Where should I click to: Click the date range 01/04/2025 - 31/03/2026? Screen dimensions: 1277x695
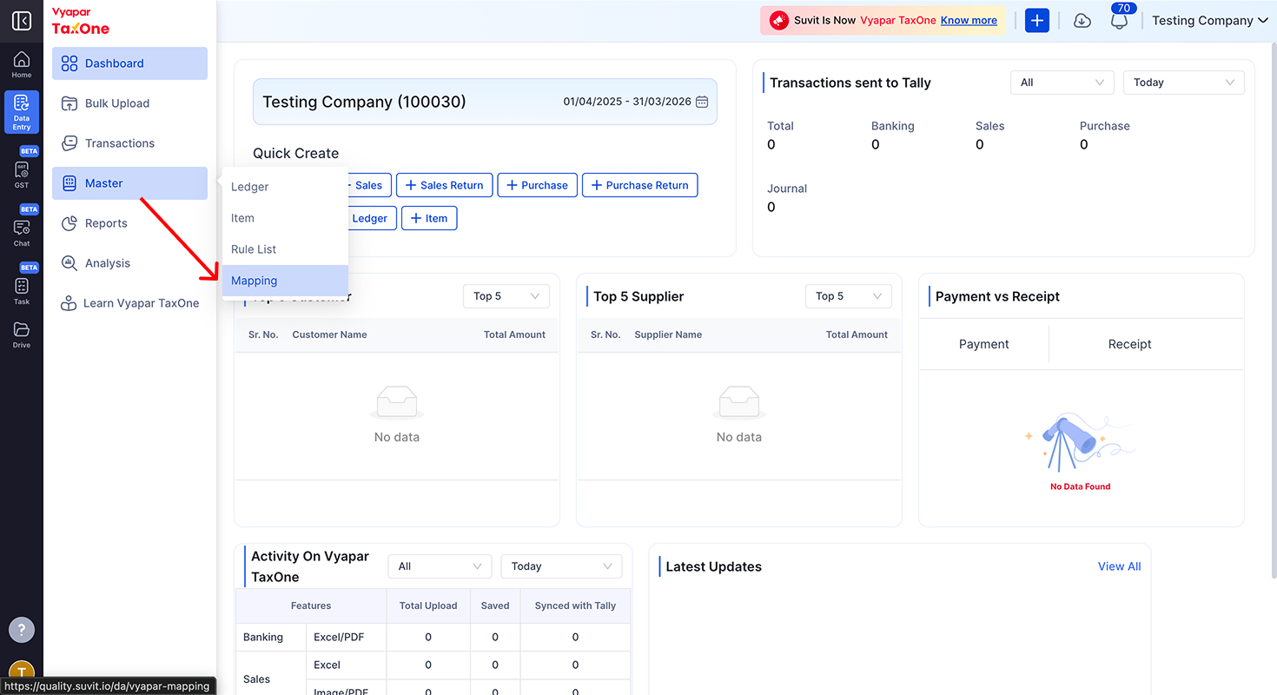(x=627, y=102)
